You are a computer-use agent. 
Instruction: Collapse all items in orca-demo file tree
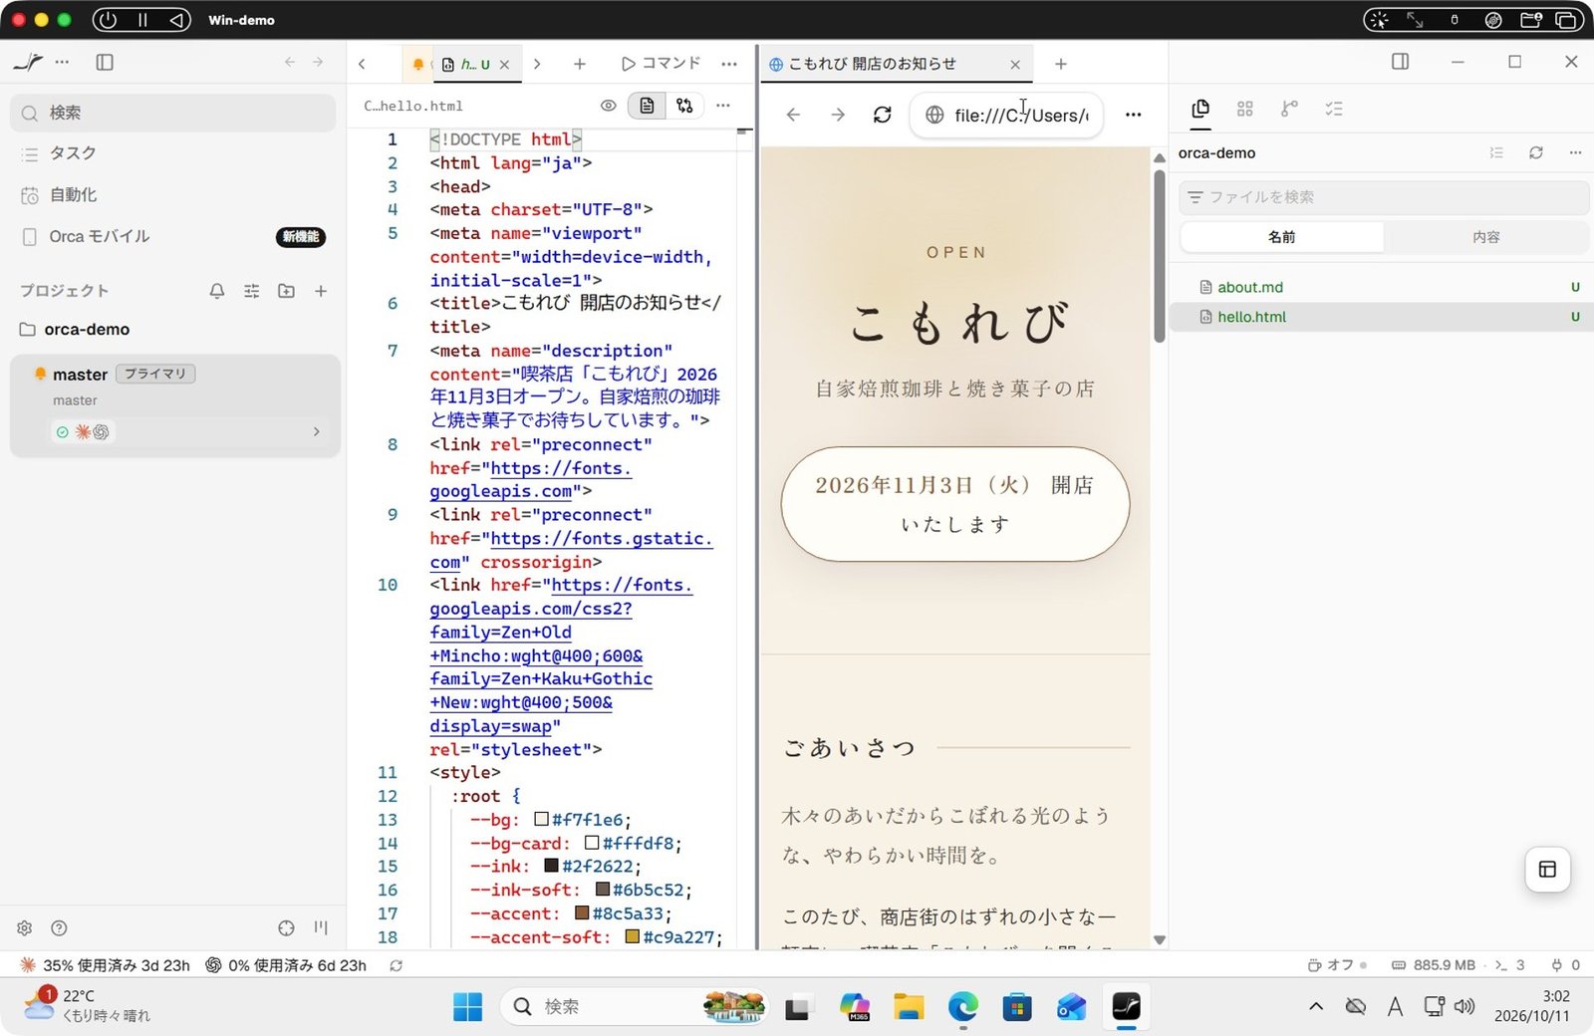[1496, 152]
